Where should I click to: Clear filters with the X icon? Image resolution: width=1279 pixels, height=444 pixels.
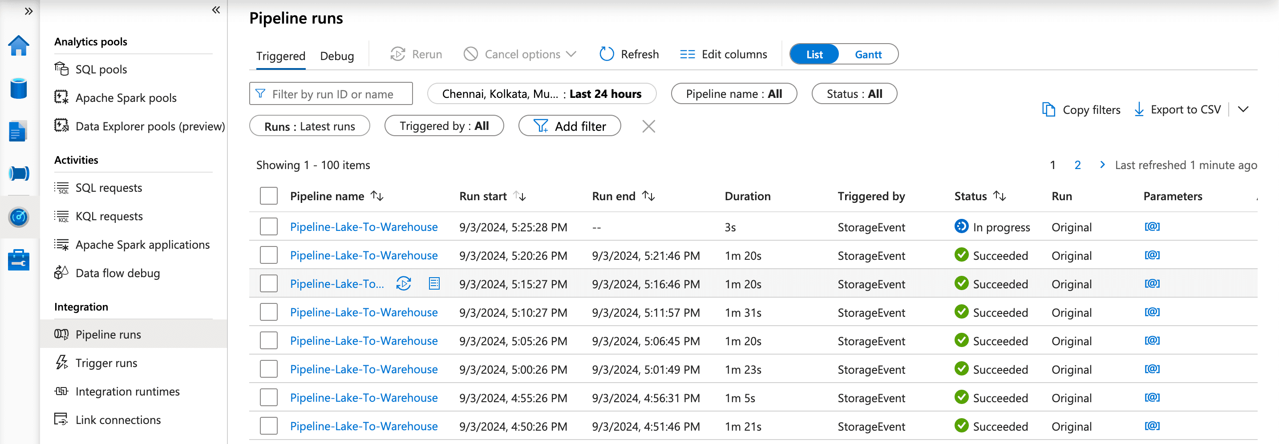coord(648,126)
